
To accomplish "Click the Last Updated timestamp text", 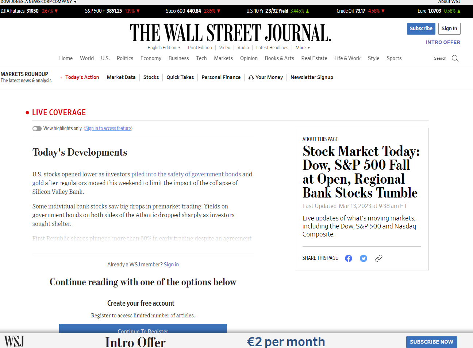I will [355, 206].
